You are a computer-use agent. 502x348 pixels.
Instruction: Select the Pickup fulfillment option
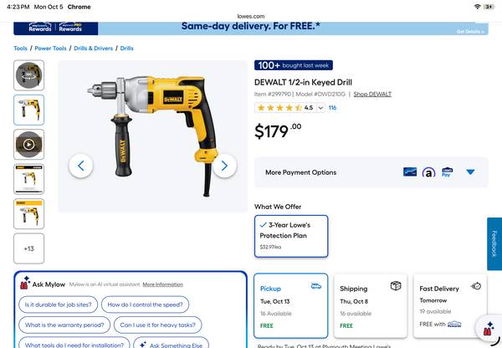point(290,305)
